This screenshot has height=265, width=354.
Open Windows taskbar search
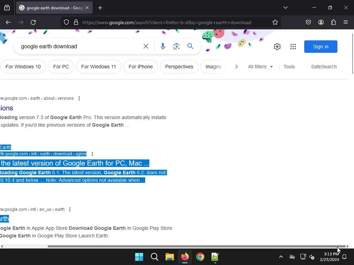155,257
